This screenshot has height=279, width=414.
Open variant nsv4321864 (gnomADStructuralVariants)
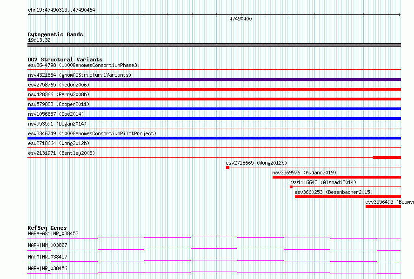click(80, 75)
